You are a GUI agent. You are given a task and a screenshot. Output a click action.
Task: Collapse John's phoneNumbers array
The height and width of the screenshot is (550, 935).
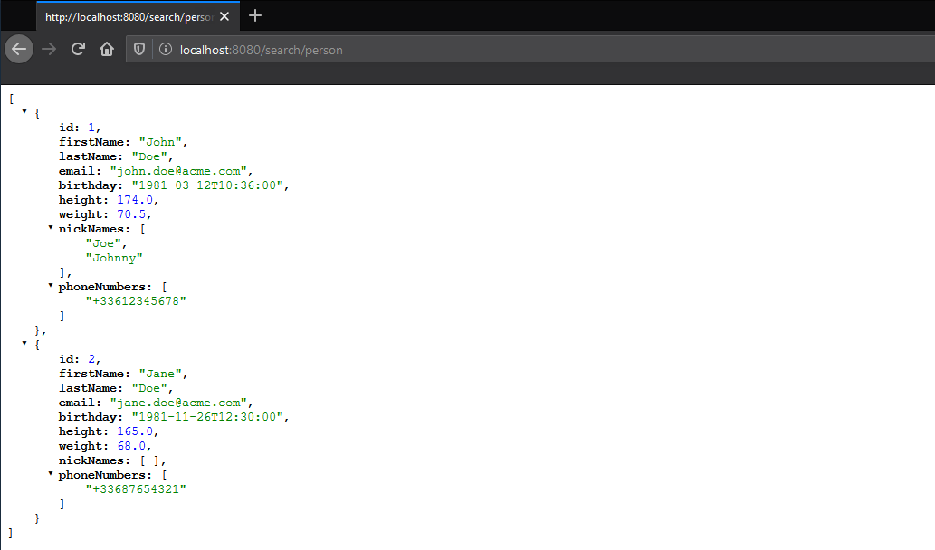click(51, 286)
